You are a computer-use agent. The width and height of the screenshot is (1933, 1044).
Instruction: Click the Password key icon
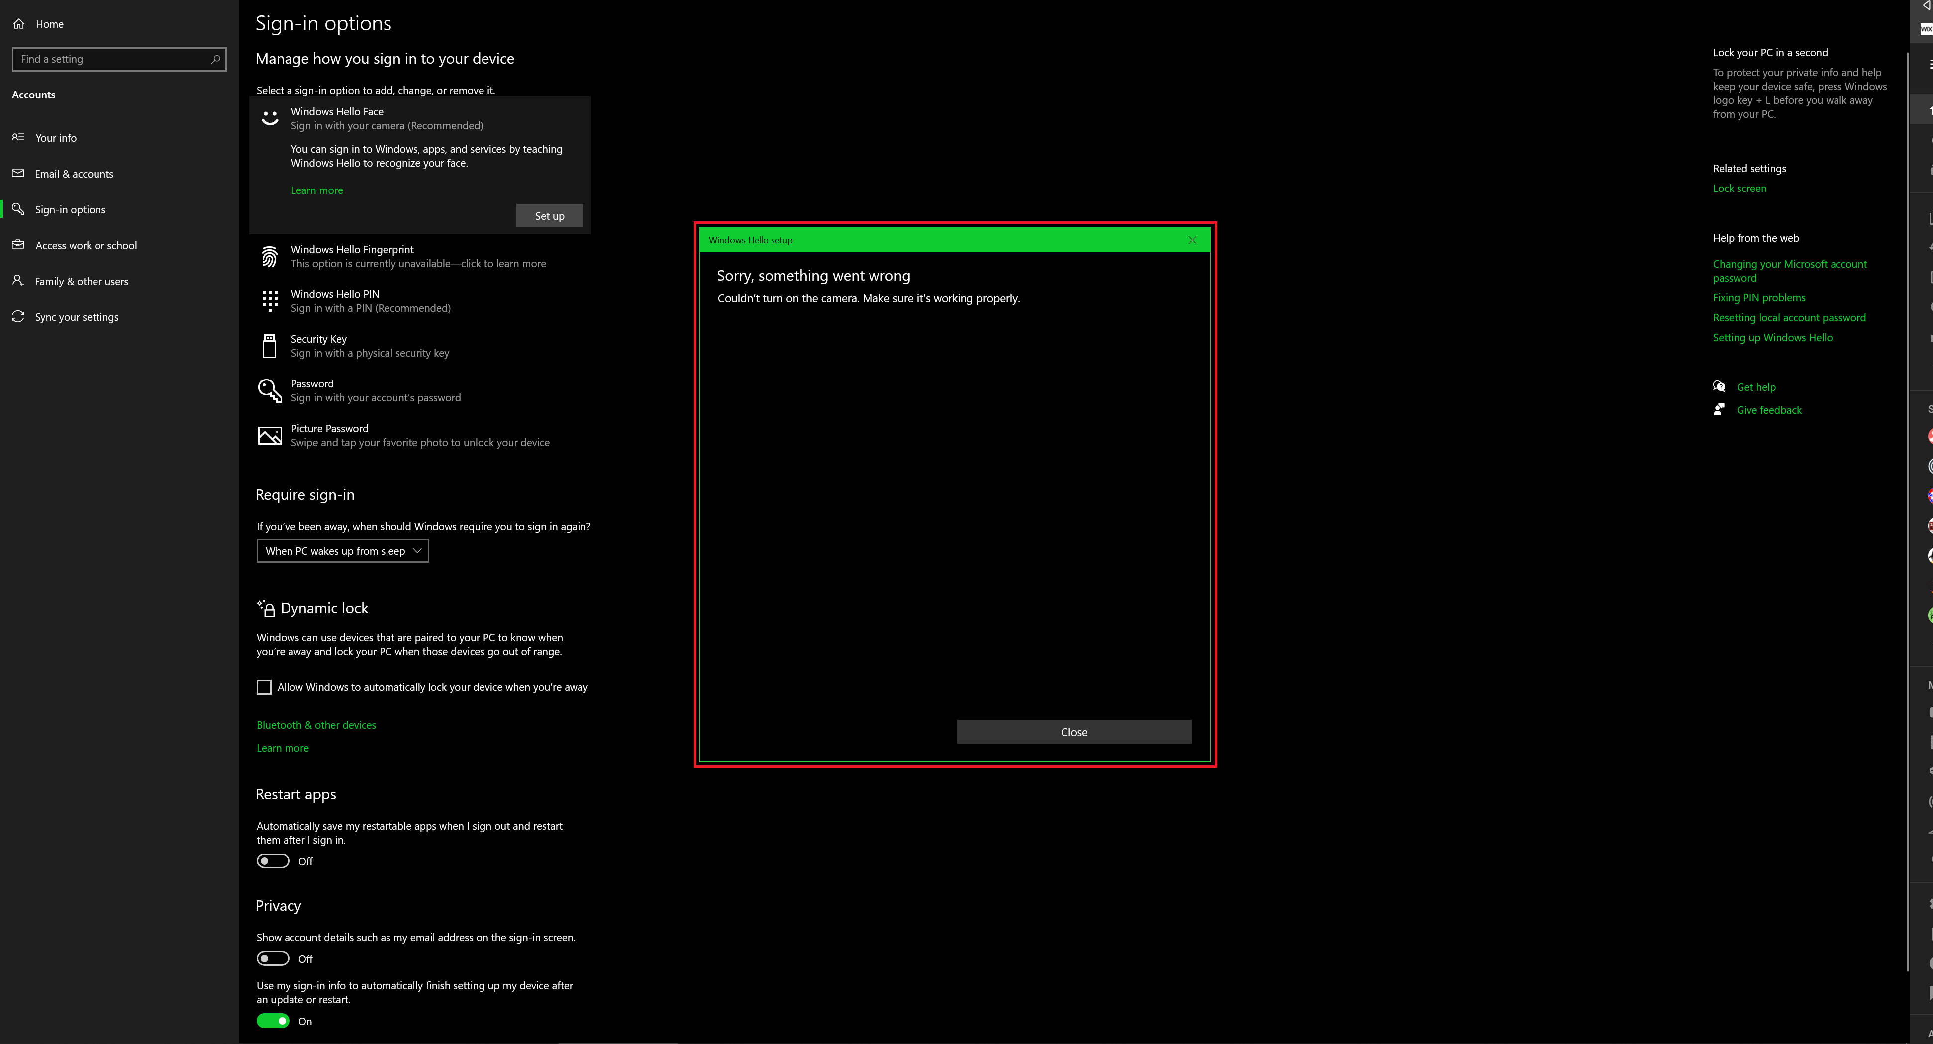[270, 390]
